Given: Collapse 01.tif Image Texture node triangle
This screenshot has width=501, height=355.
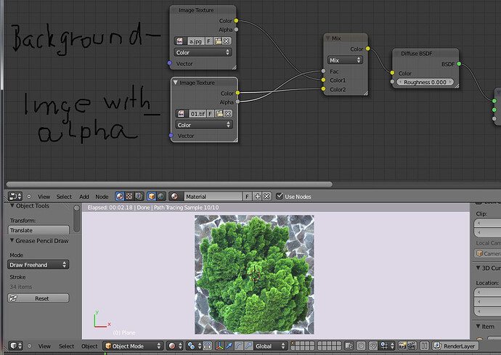Looking at the screenshot, I should point(175,83).
